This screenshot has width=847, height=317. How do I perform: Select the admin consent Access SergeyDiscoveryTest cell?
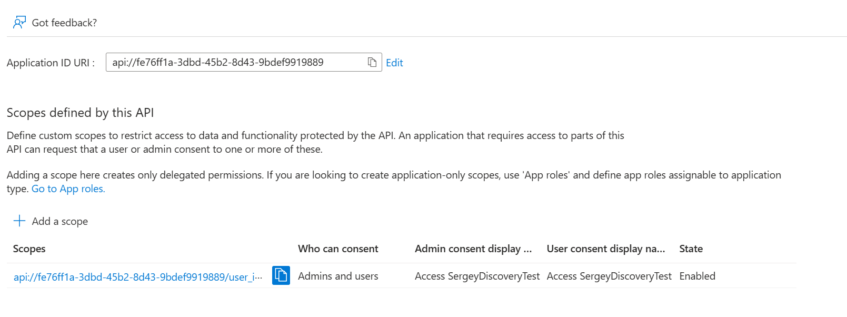477,276
